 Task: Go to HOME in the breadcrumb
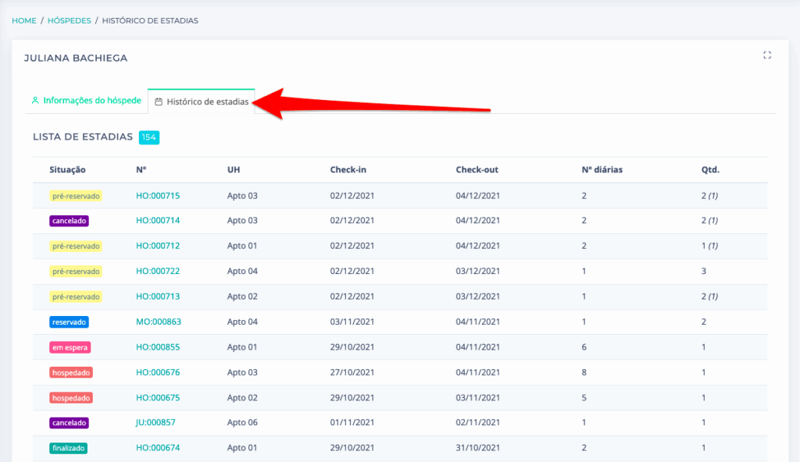(x=24, y=20)
